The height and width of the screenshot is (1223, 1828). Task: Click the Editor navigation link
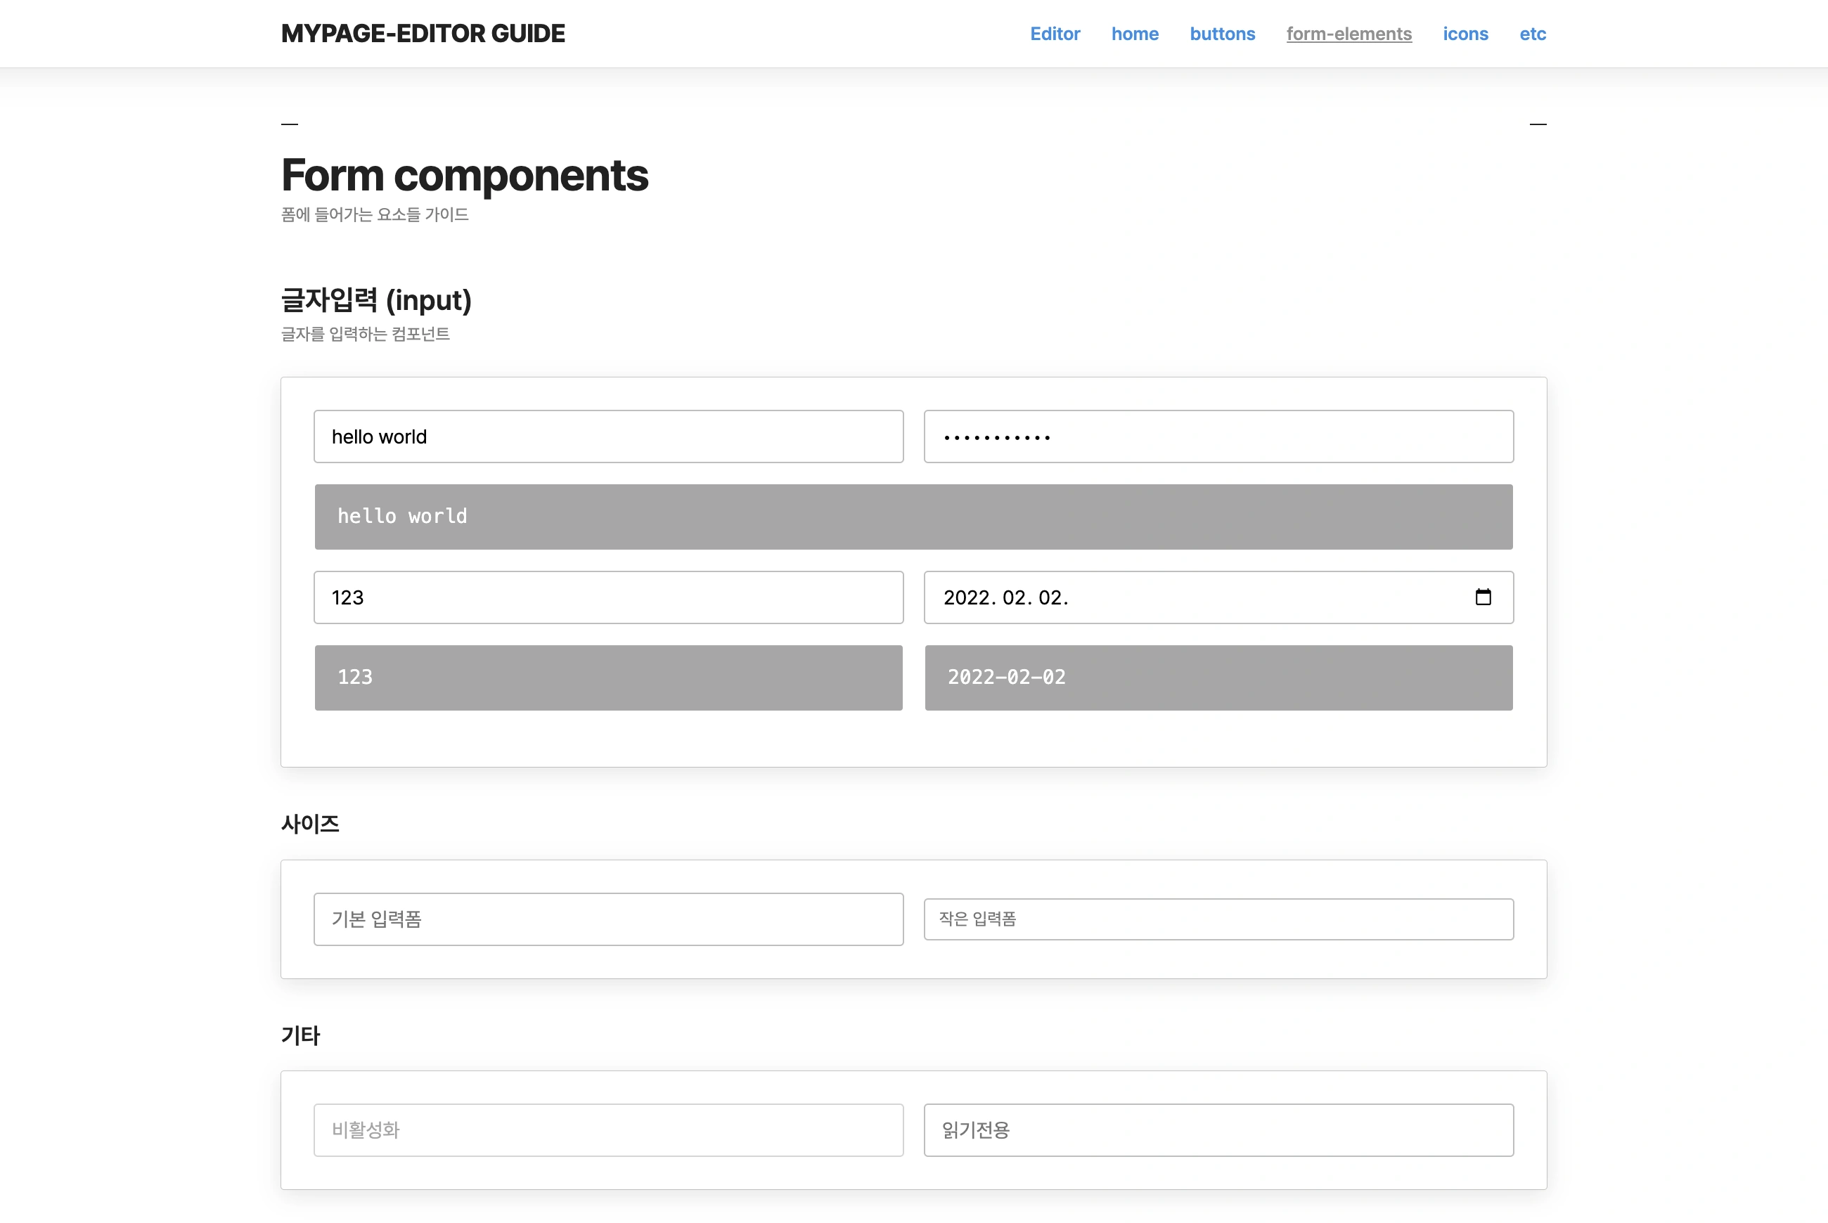pyautogui.click(x=1054, y=33)
